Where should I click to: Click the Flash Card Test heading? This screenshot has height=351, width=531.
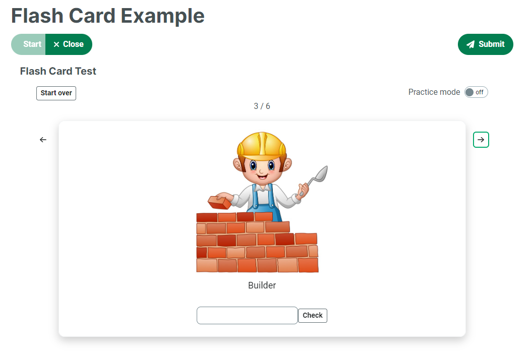tap(58, 71)
